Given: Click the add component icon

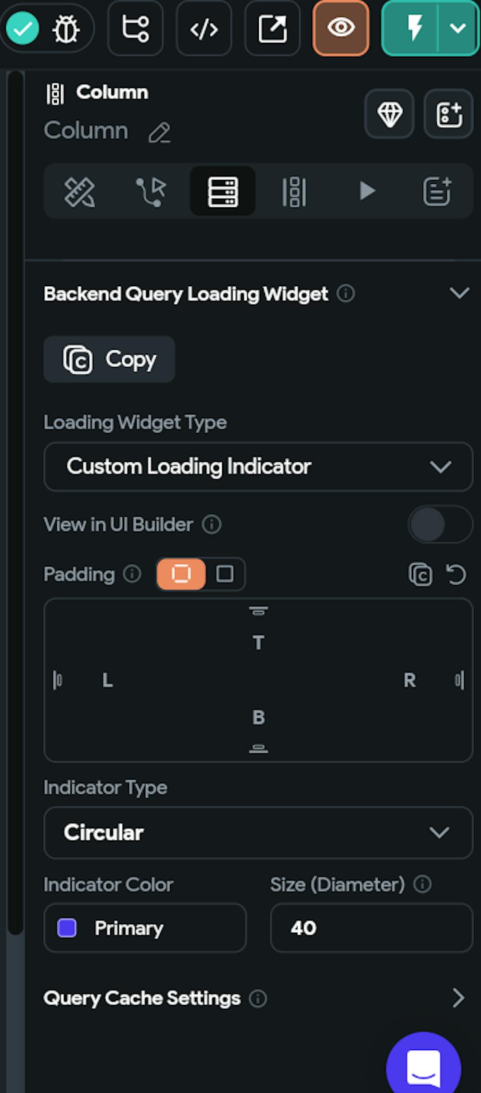Looking at the screenshot, I should pos(448,114).
